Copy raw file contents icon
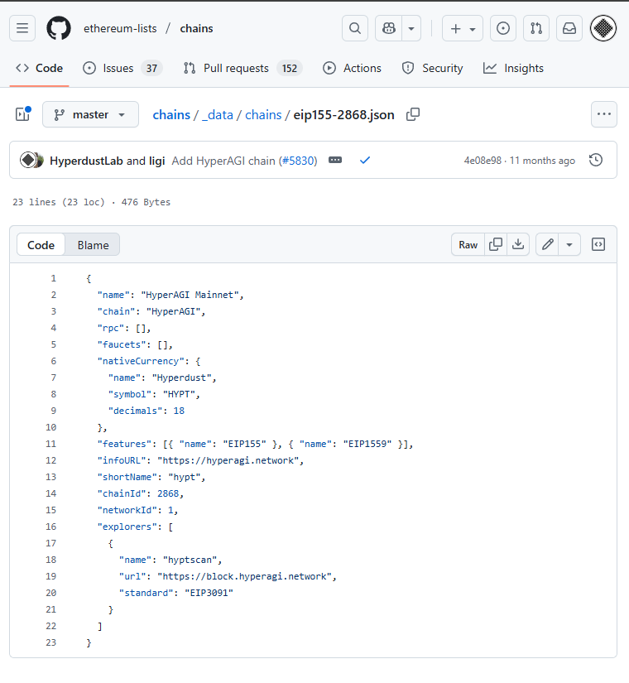Viewport: 629px width, 683px height. click(x=496, y=244)
